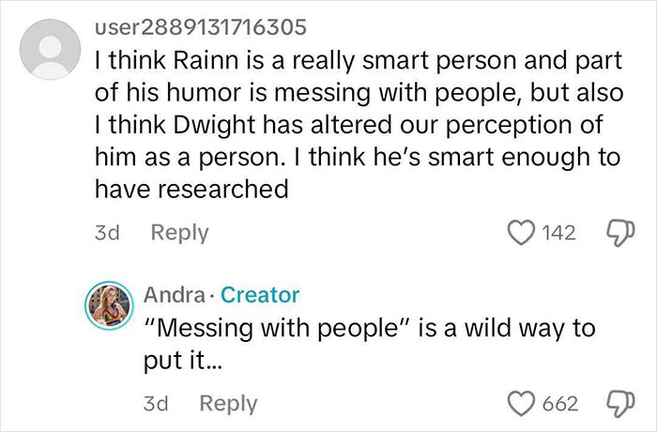
Task: Click the 3d timestamp under Andra's reply
Action: [x=155, y=403]
